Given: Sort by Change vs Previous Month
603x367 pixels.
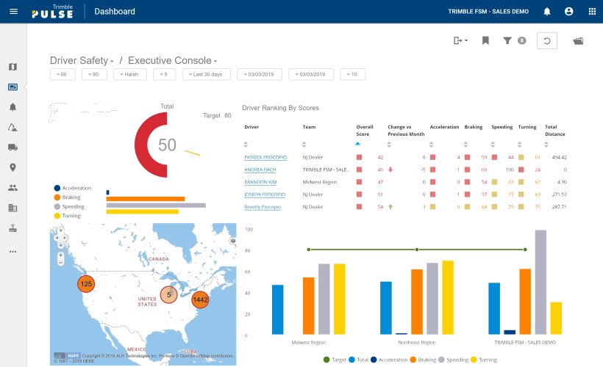Looking at the screenshot, I should (389, 145).
